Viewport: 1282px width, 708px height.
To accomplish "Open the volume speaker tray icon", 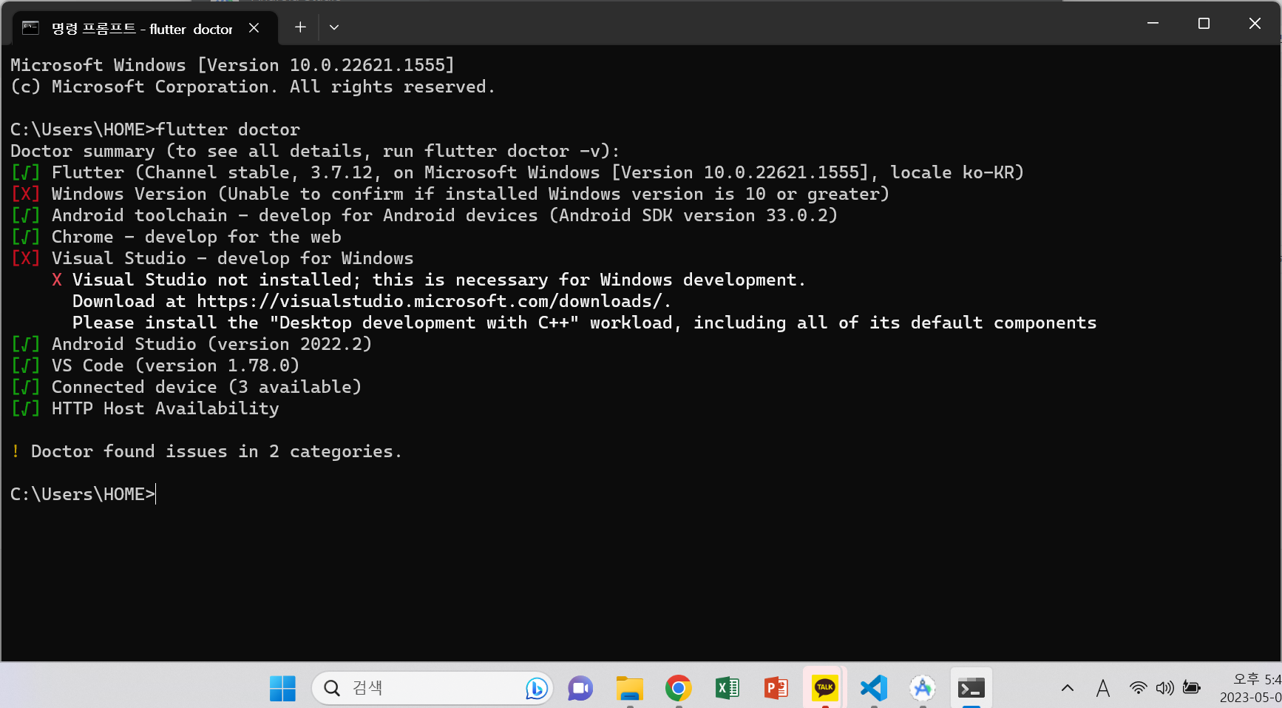I will coord(1164,688).
